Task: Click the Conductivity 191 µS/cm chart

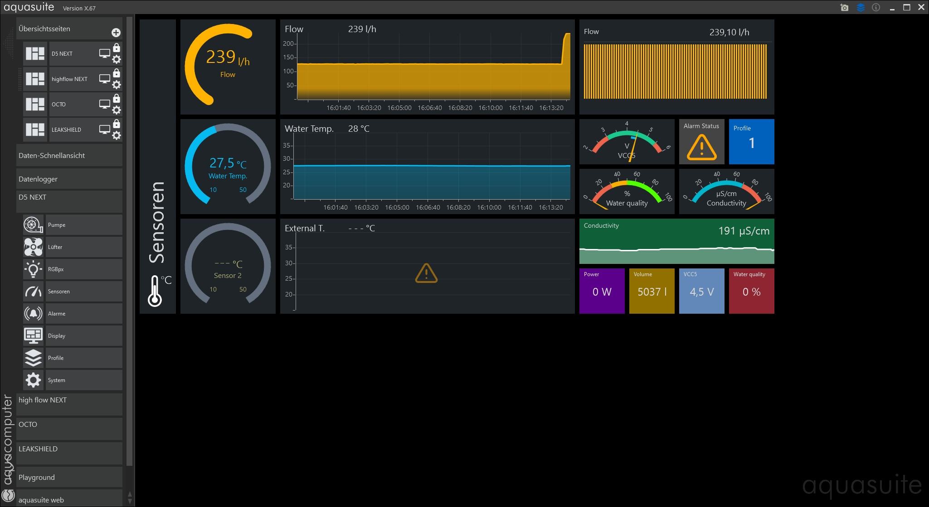Action: (676, 241)
